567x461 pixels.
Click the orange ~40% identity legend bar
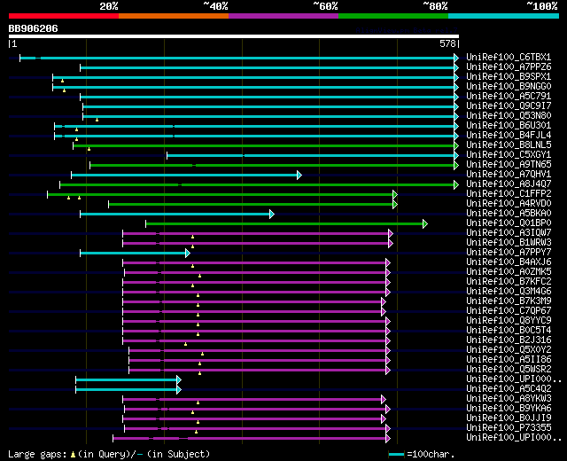[x=174, y=16]
